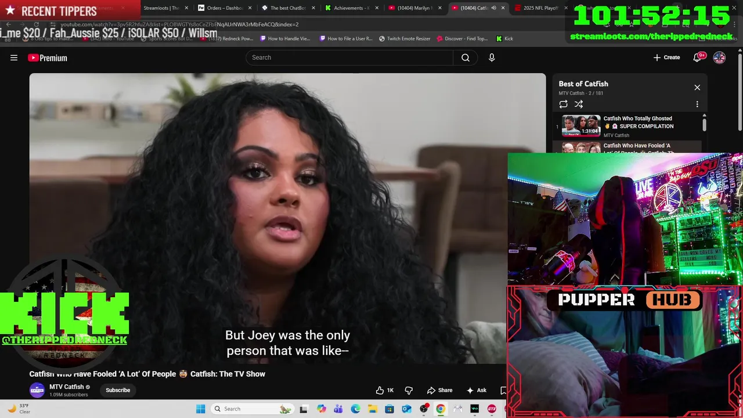
Task: Open Kick bookmark in bookmarks bar
Action: pos(504,39)
